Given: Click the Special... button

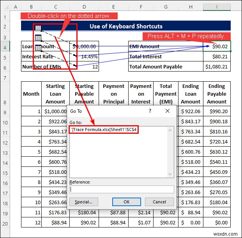Looking at the screenshot, I should (84, 202).
